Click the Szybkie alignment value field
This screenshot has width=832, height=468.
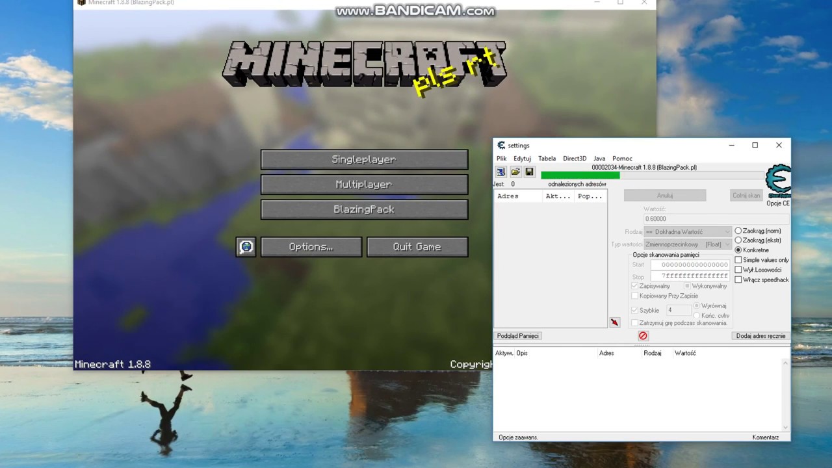pos(678,311)
